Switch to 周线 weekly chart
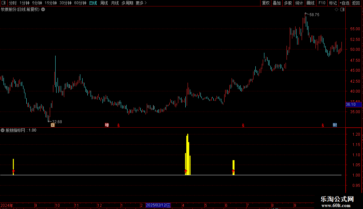The width and height of the screenshot is (363, 209). (104, 3)
